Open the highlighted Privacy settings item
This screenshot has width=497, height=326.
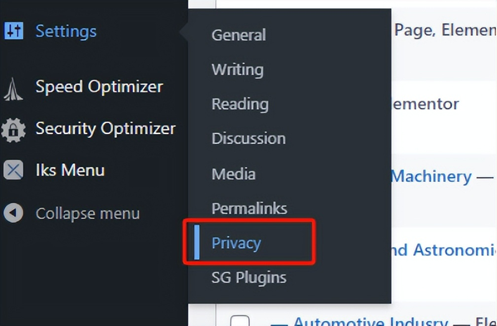[x=236, y=243]
